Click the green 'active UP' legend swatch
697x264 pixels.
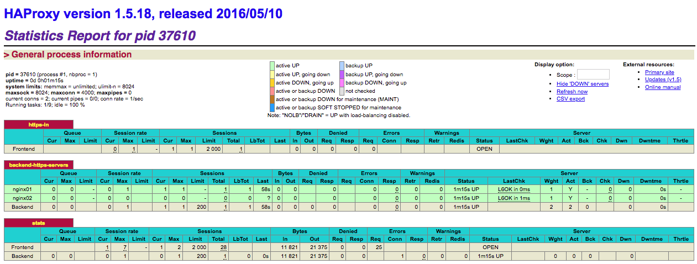(272, 66)
